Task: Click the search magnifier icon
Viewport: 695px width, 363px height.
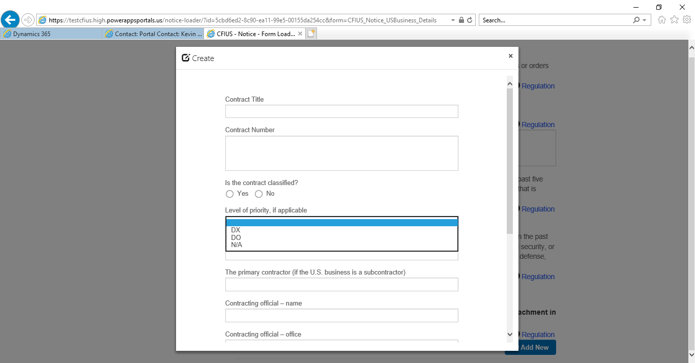Action: [x=636, y=20]
